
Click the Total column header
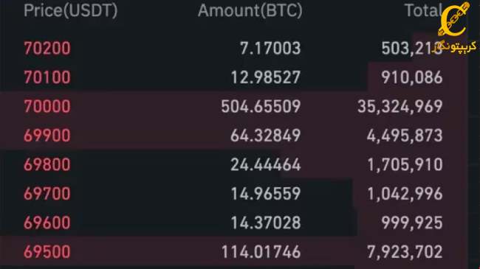tap(424, 10)
